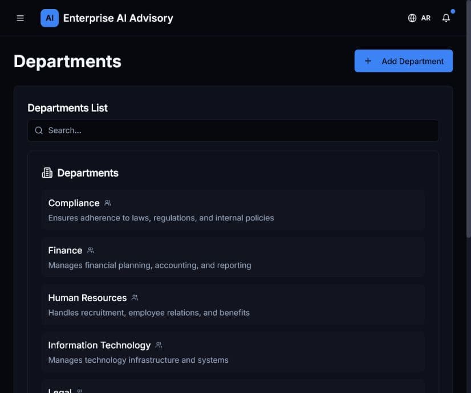Click 'Manages technology infrastructure and systems' text
The width and height of the screenshot is (471, 393).
tap(138, 360)
